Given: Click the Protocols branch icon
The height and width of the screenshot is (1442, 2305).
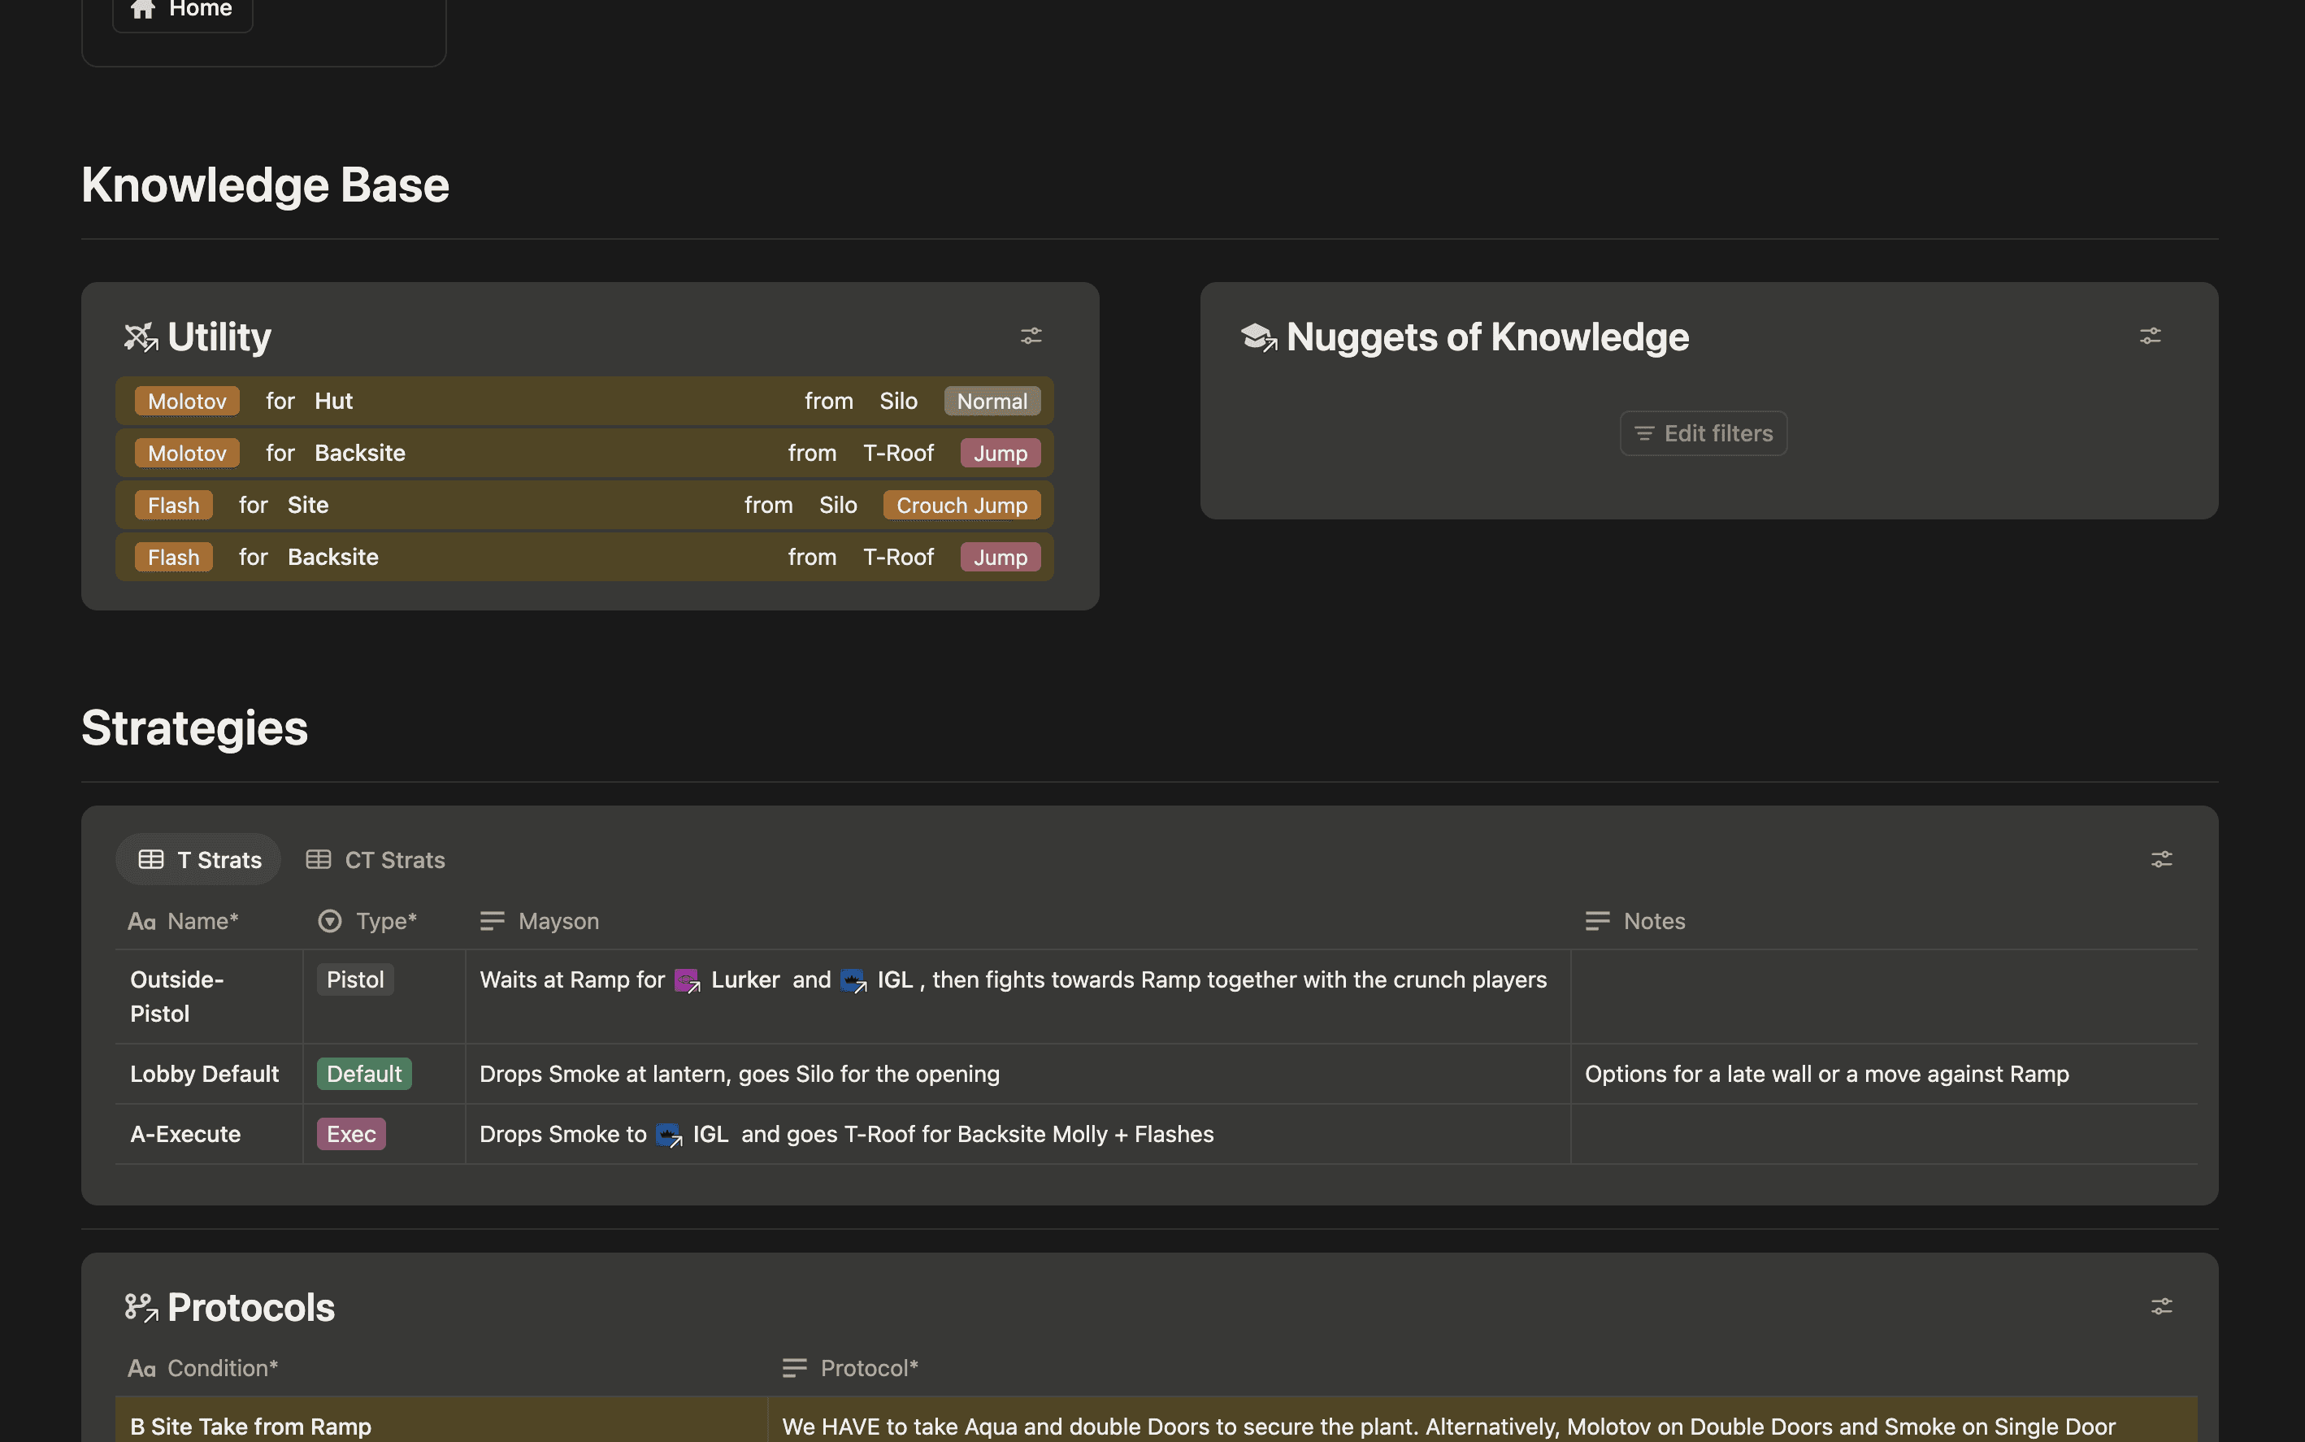Looking at the screenshot, I should point(141,1306).
